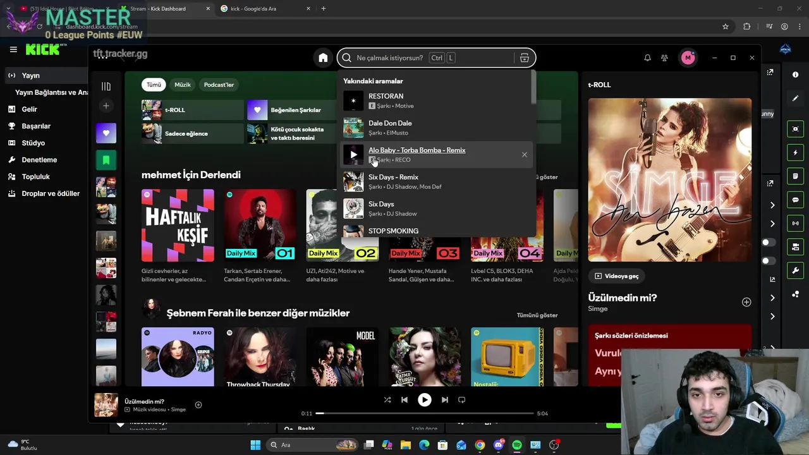809x455 pixels.
Task: Open Liked Songs purple heart in sidebar
Action: click(x=106, y=133)
